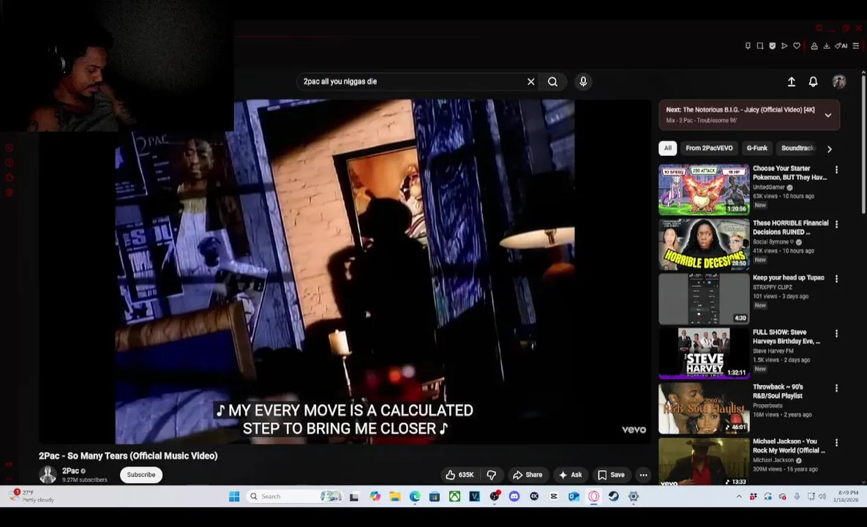Open more actions ellipsis under video
The image size is (867, 527).
click(643, 475)
